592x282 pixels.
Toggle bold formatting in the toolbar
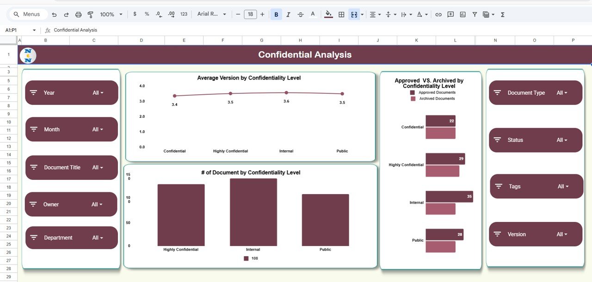tap(276, 14)
